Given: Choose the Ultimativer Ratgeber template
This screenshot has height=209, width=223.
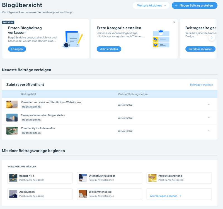Looking at the screenshot, I should [x=110, y=178].
